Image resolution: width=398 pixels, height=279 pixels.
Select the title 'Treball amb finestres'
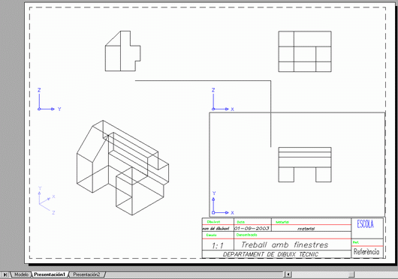[285, 244]
